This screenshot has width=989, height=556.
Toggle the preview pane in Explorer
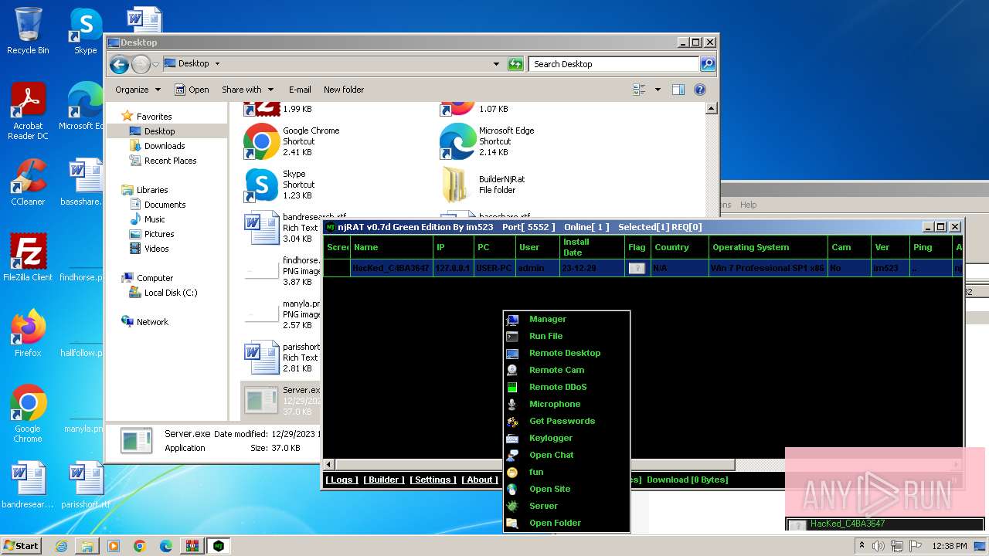tap(678, 90)
